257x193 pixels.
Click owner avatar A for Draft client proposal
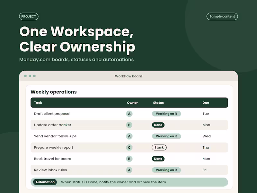click(x=129, y=114)
